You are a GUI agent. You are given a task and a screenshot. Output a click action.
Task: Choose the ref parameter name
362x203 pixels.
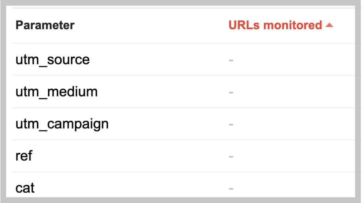(24, 156)
